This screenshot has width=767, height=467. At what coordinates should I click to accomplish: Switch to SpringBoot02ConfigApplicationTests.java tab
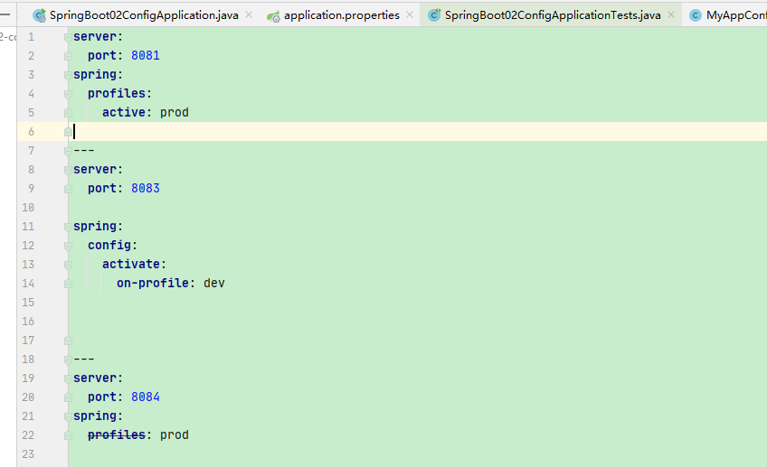(x=553, y=15)
